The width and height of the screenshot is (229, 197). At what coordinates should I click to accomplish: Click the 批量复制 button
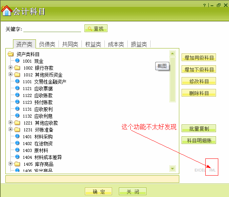coord(199,128)
